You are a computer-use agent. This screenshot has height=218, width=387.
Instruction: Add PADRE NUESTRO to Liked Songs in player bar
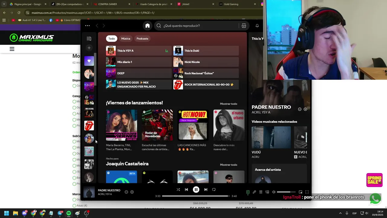click(132, 192)
